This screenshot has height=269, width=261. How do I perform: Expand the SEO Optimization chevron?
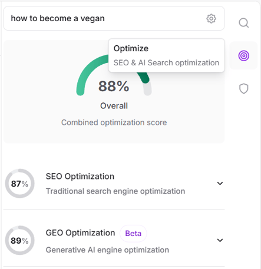[x=220, y=183]
